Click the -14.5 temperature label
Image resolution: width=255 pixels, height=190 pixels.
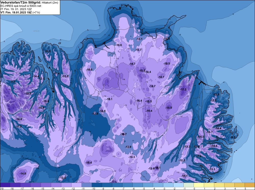point(102,111)
